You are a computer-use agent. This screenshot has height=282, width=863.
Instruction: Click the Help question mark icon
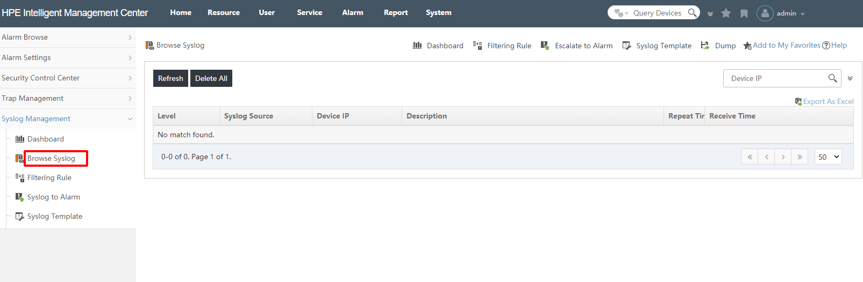pos(826,46)
